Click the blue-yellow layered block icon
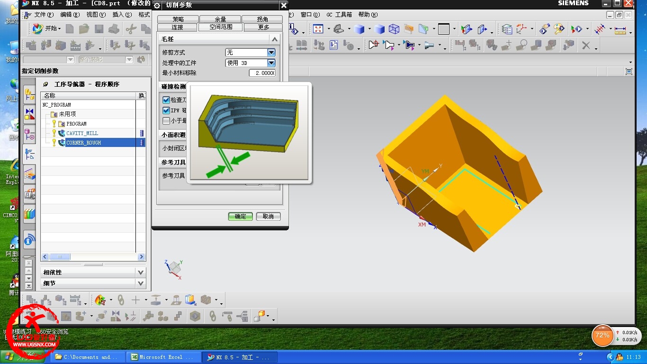This screenshot has width=647, height=364. coord(190,300)
